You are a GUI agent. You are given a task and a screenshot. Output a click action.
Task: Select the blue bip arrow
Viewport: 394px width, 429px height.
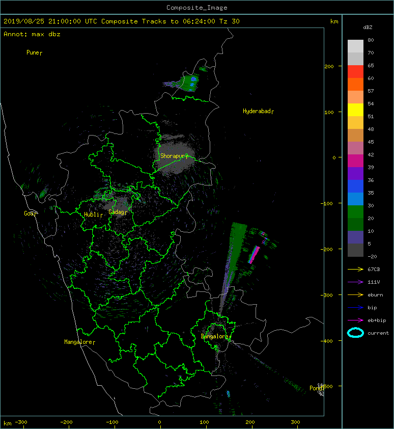[x=355, y=308]
